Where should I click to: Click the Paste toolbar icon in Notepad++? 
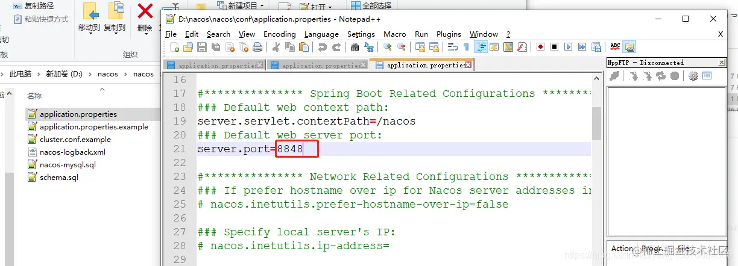pos(304,47)
